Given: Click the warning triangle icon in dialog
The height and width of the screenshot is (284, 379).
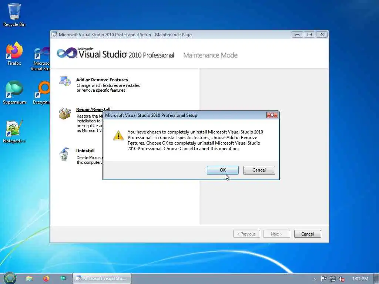Looking at the screenshot, I should click(x=118, y=135).
